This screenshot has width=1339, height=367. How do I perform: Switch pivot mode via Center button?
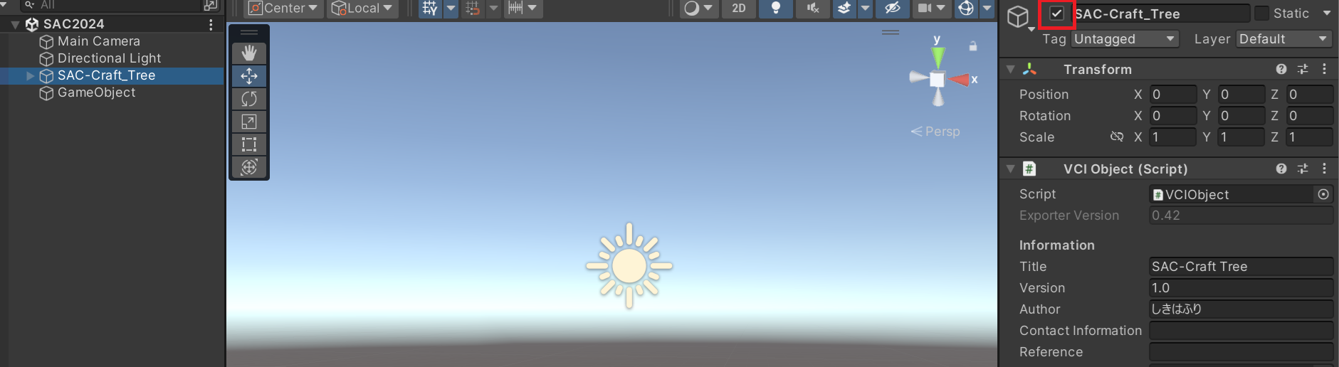[283, 9]
